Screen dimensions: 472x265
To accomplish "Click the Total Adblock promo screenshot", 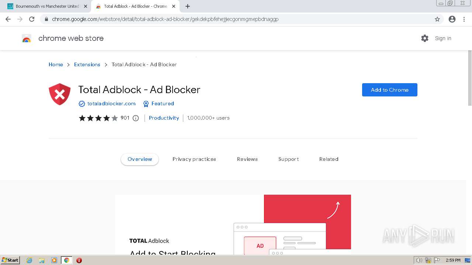I will [233, 225].
